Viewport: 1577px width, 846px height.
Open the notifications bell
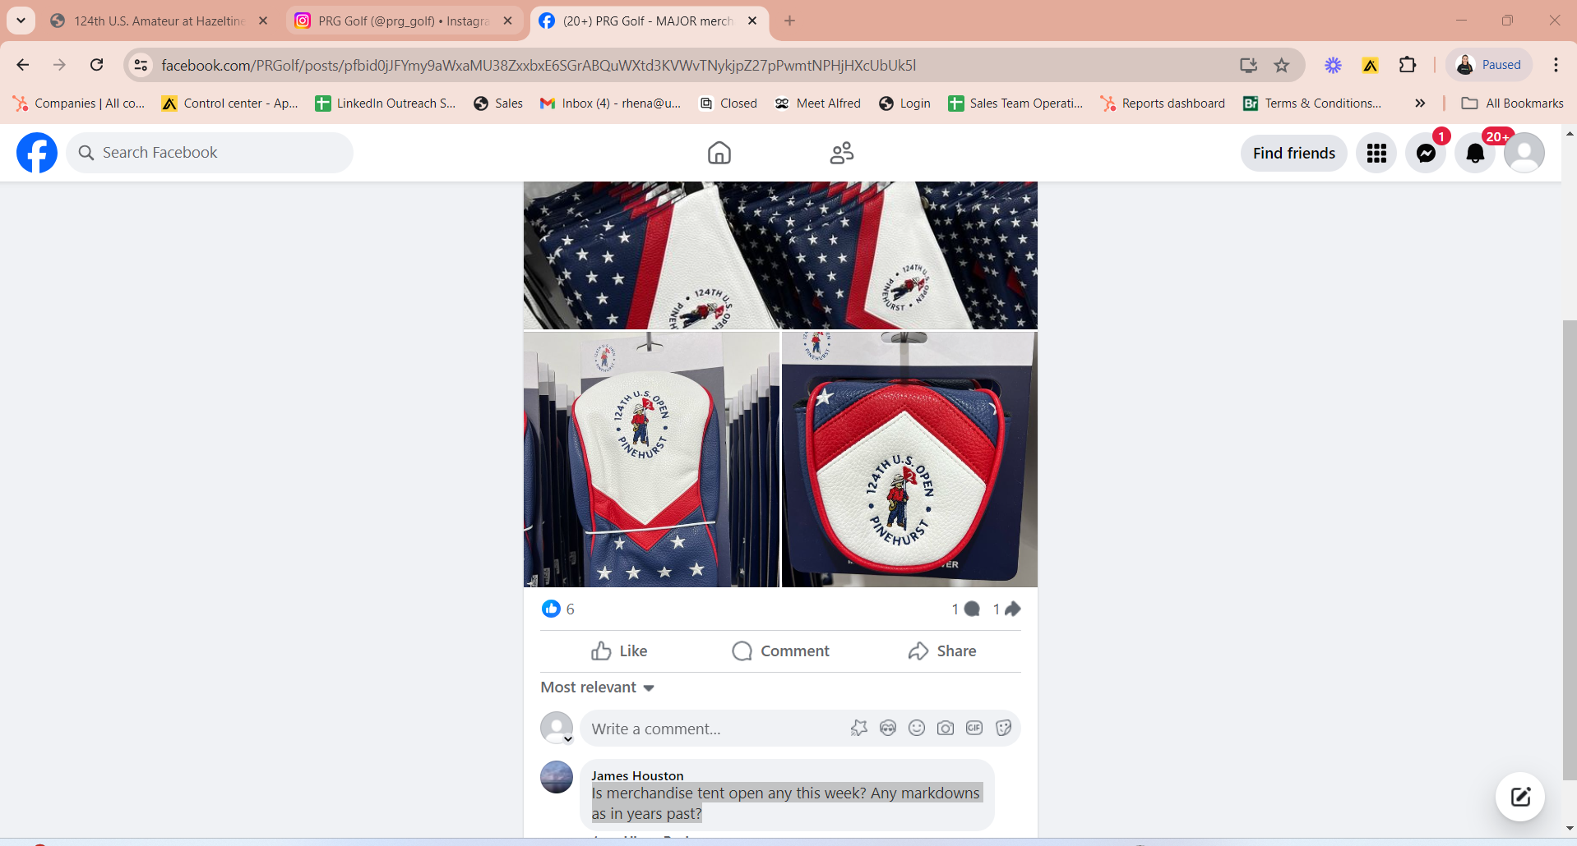(1475, 154)
